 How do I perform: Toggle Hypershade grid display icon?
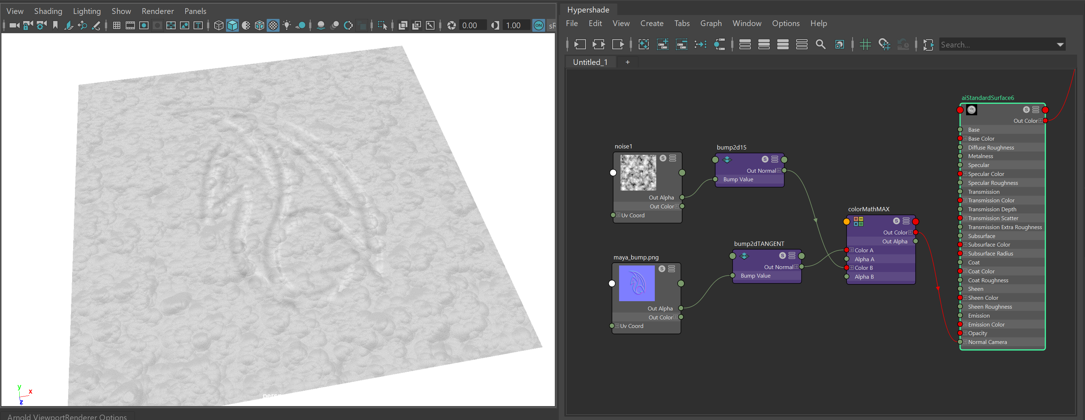[x=865, y=45]
